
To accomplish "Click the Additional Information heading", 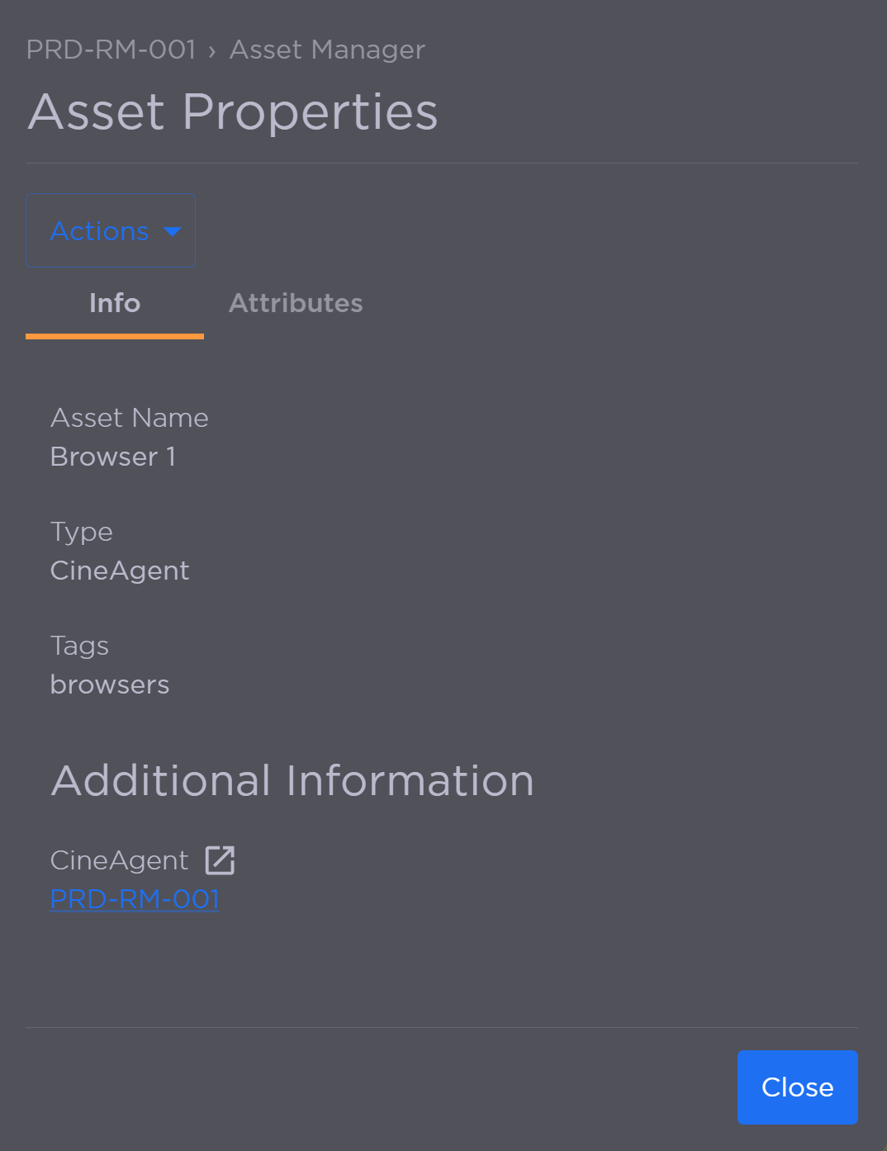I will tap(292, 779).
